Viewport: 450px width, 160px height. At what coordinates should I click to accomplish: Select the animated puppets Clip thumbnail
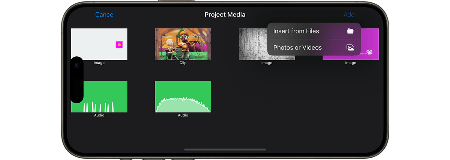183,44
